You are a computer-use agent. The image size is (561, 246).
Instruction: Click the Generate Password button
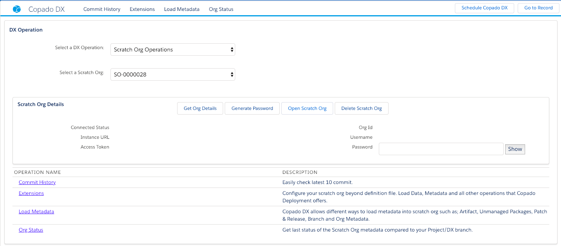point(252,108)
